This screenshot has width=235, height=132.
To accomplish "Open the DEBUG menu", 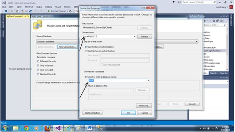I will pos(48,7).
